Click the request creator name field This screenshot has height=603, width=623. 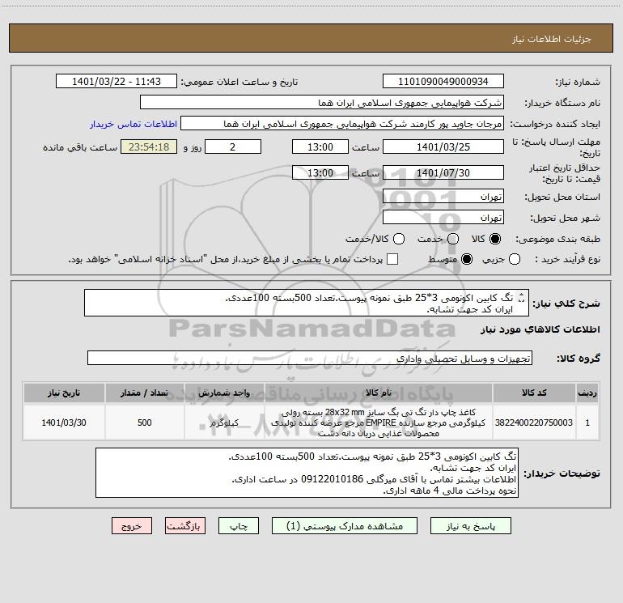342,124
